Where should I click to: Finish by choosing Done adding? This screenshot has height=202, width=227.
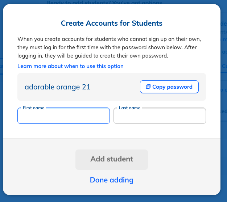point(112,180)
